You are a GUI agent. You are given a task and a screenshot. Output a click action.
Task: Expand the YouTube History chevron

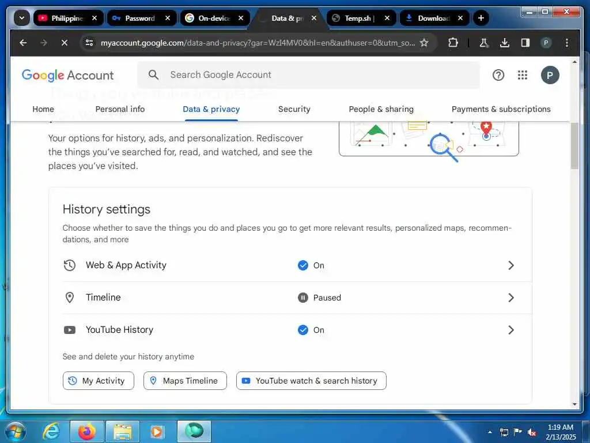click(x=510, y=330)
